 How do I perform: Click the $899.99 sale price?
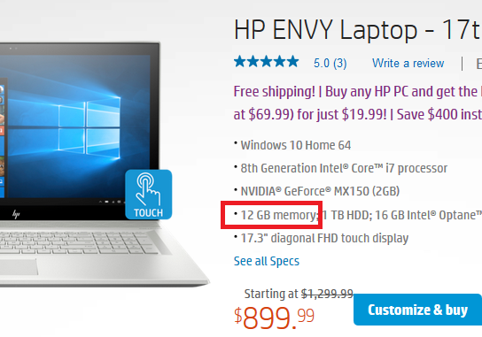click(x=274, y=318)
